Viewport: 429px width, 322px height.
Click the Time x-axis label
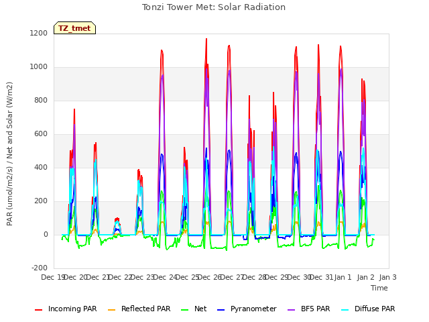[379, 288]
